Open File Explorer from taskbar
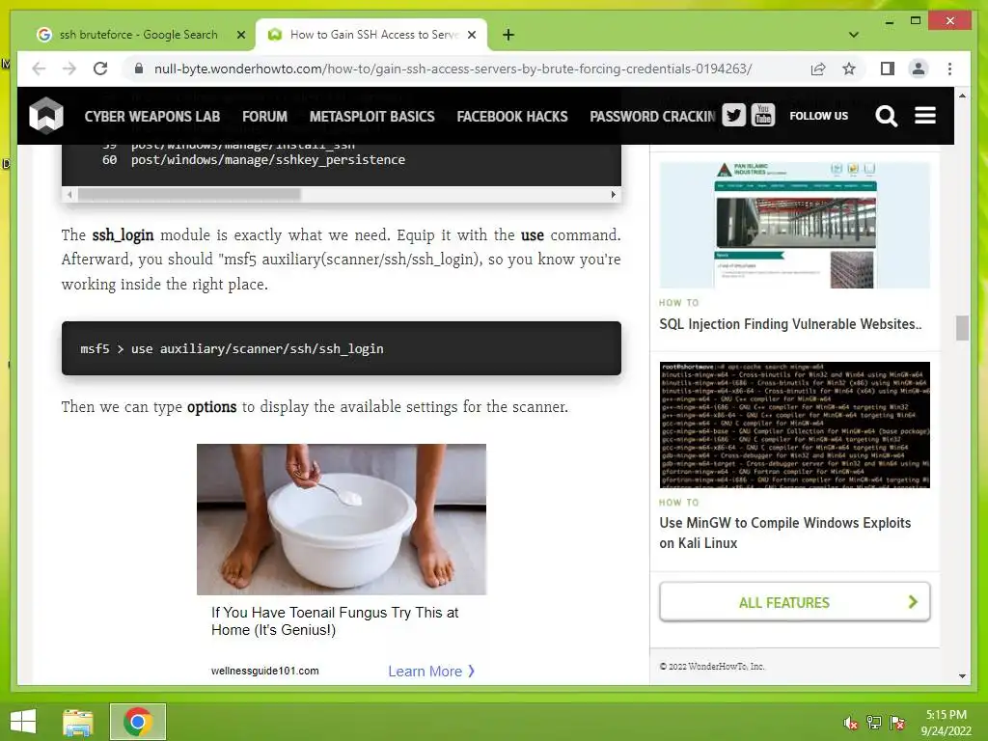The width and height of the screenshot is (988, 741). (77, 722)
